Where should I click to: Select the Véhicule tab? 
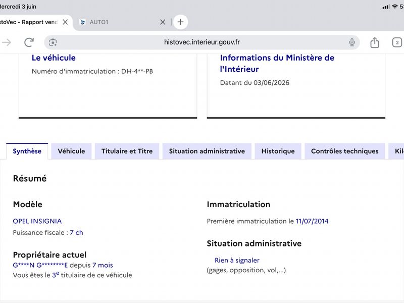point(71,151)
